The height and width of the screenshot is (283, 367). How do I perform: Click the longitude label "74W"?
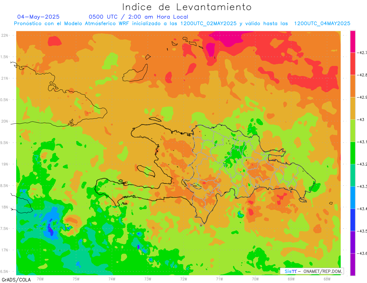[x=112, y=279]
